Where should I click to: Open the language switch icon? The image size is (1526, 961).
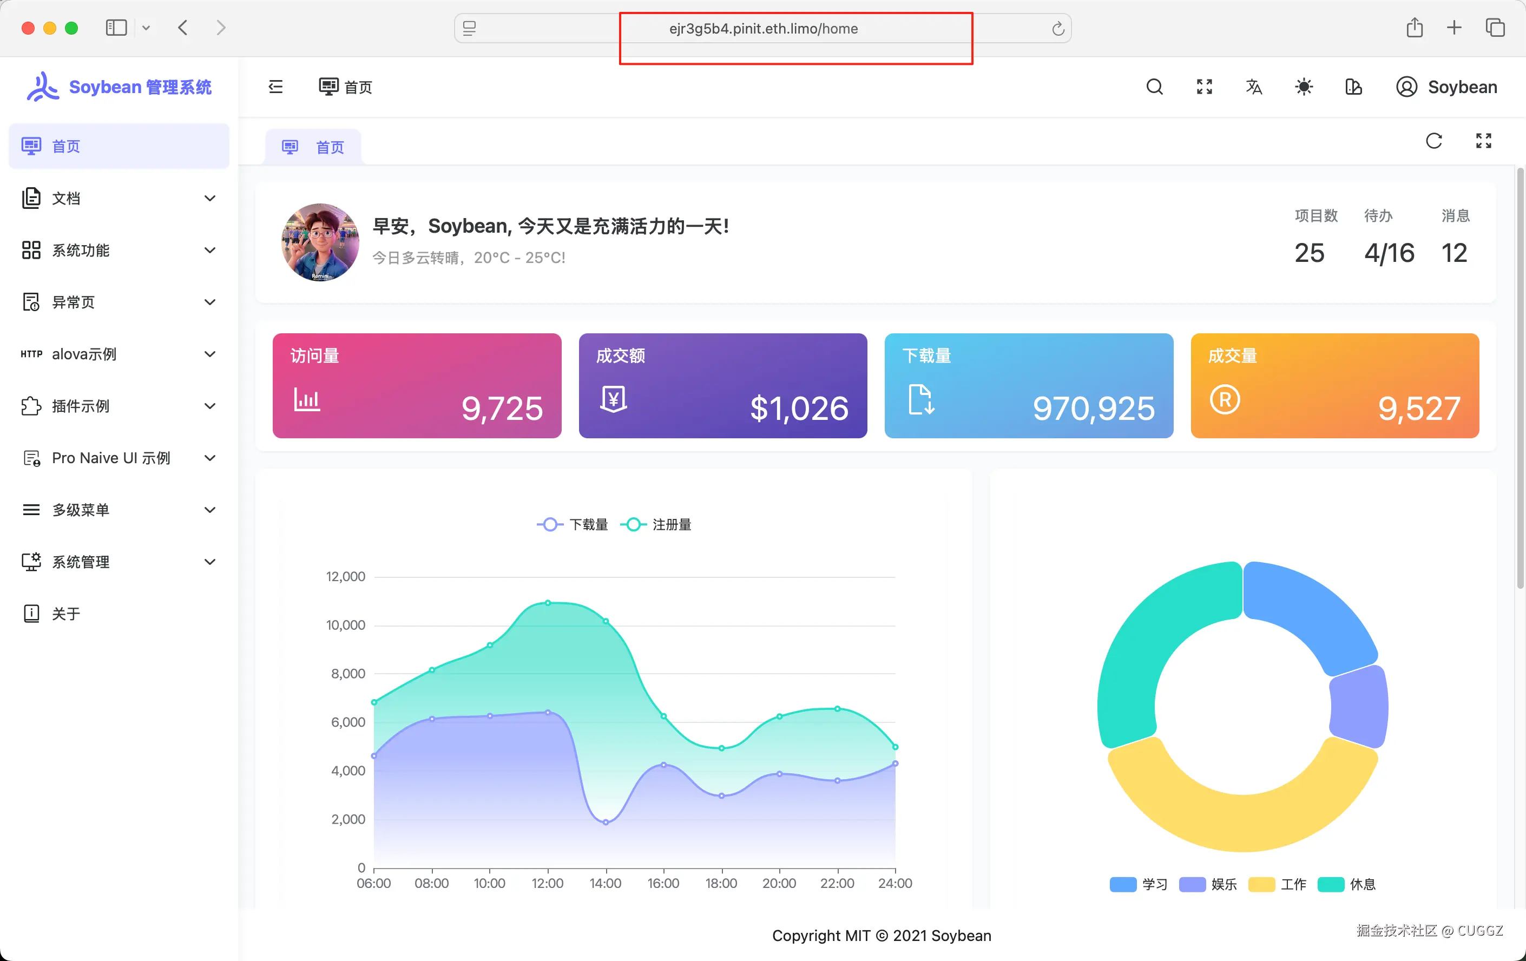click(x=1253, y=87)
